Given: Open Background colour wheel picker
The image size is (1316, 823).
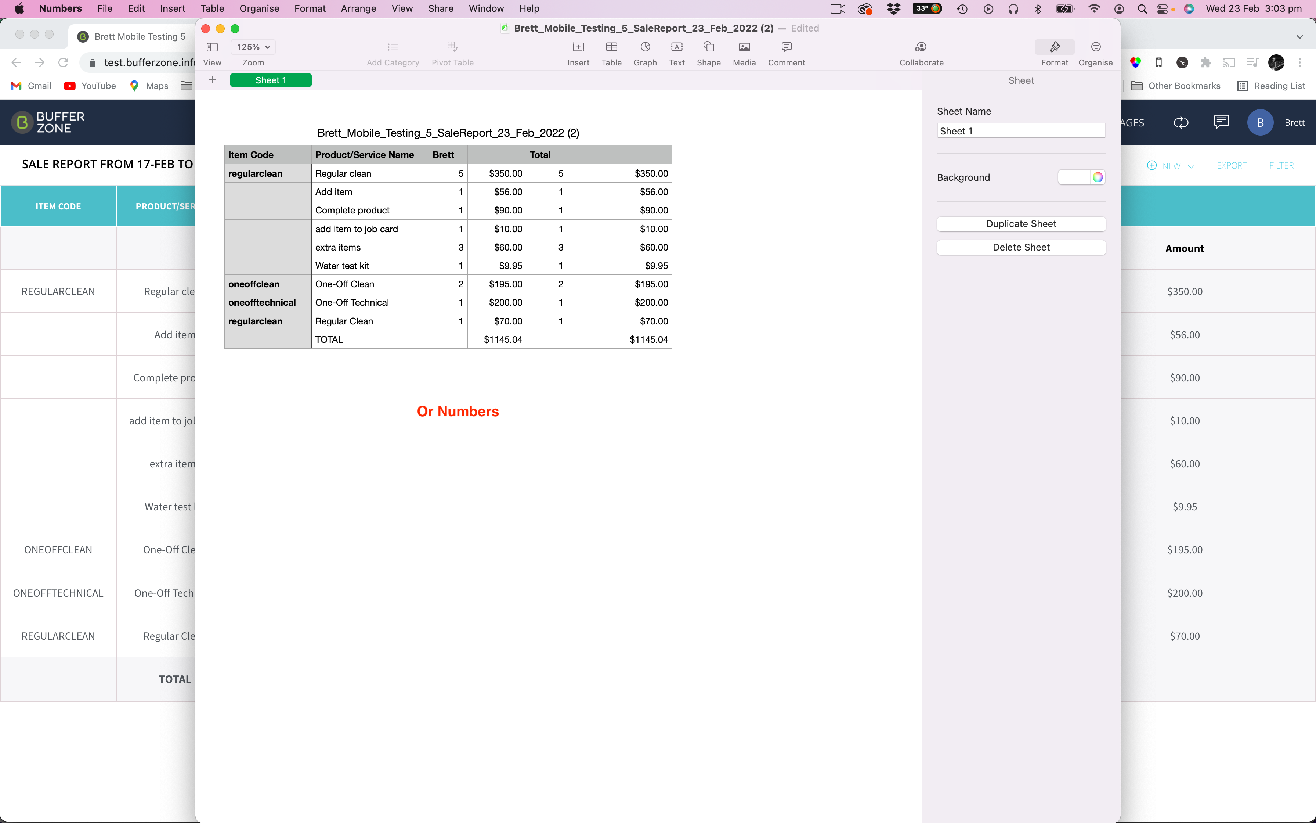Looking at the screenshot, I should 1098,177.
